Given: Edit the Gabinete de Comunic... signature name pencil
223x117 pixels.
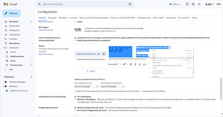Looking at the screenshot, I should 98,54.
